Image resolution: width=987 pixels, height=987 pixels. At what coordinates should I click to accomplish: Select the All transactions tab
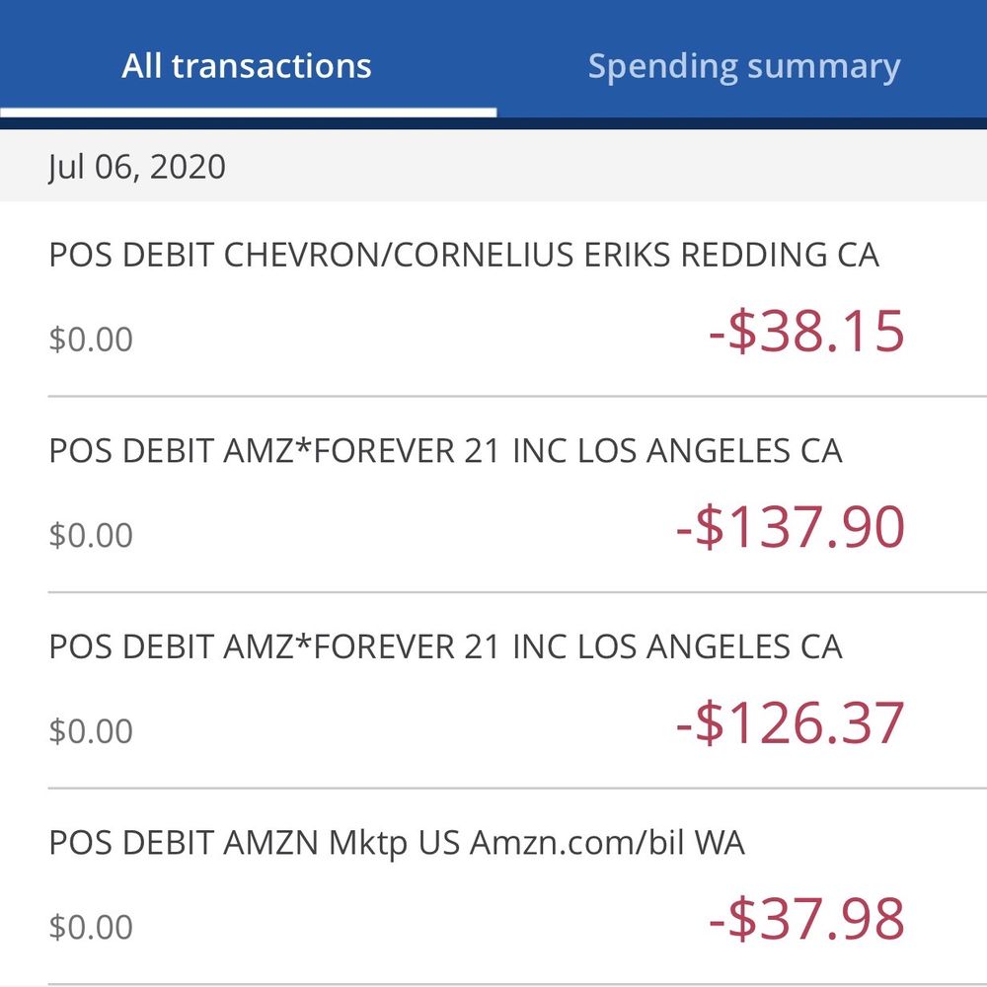(247, 67)
